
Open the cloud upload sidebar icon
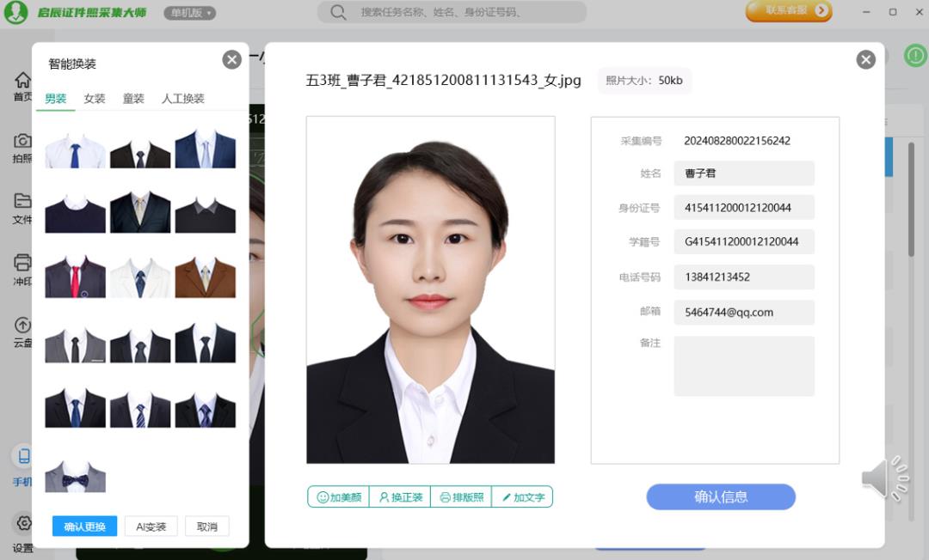tap(22, 326)
